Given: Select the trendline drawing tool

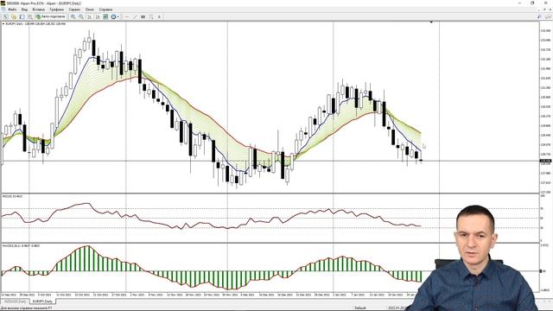Looking at the screenshot, I should coord(135,16).
